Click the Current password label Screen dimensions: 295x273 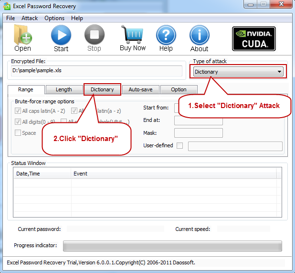(x=39, y=229)
